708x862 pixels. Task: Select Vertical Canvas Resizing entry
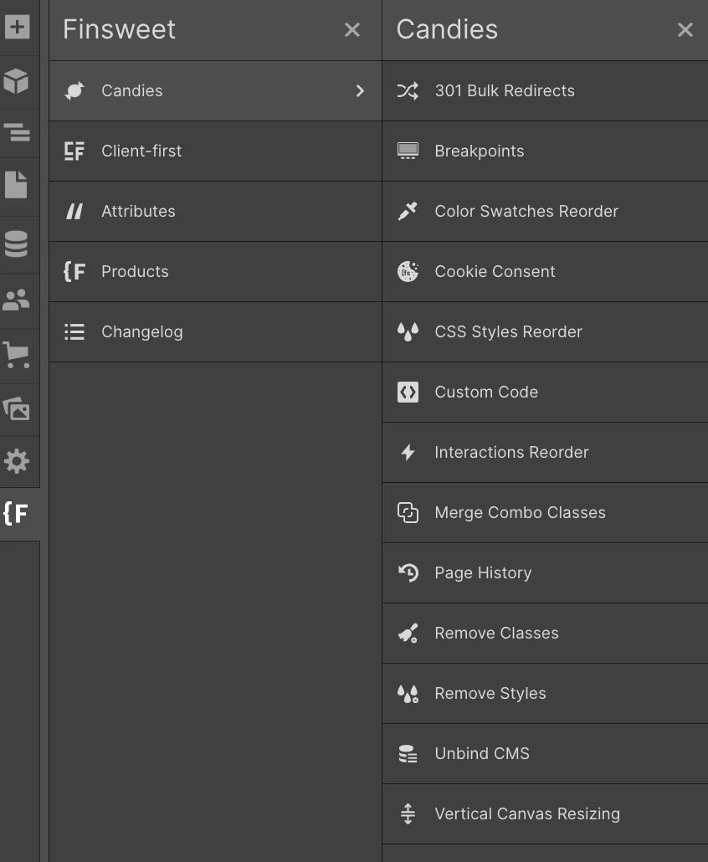click(x=546, y=814)
